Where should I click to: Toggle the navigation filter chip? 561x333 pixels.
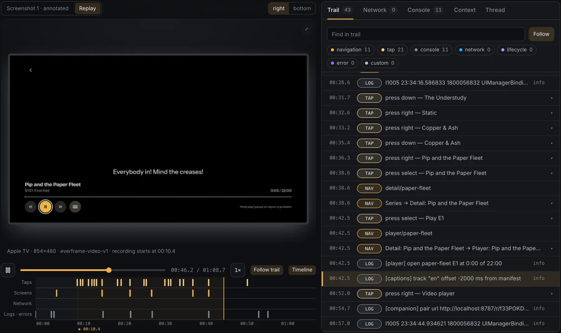351,50
